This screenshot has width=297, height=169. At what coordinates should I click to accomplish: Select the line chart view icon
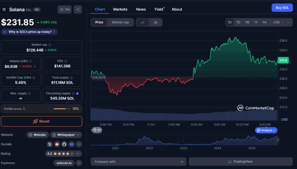pyautogui.click(x=143, y=22)
